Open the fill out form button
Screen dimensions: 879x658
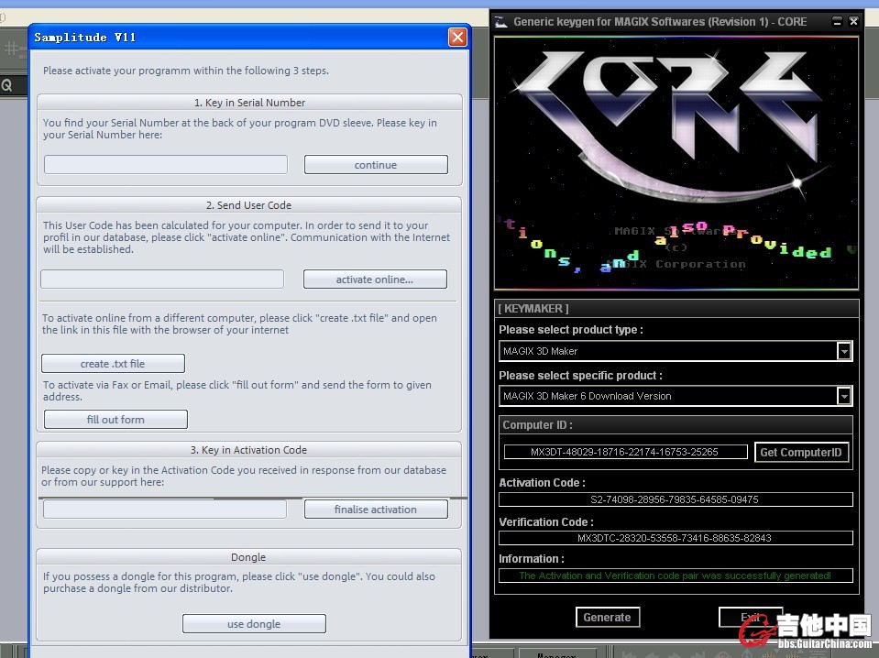pos(115,419)
